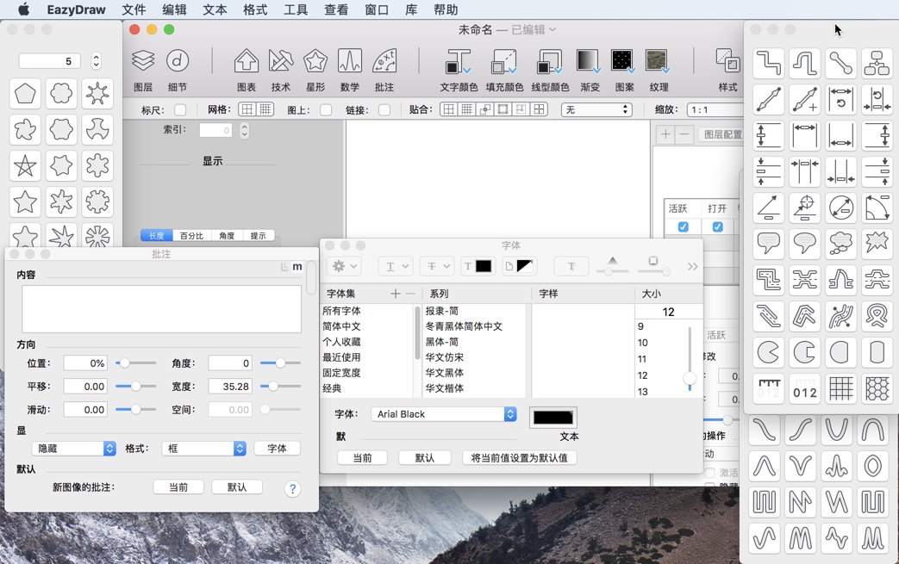This screenshot has height=564, width=899.
Task: Toggle the last 贴合 snap button
Action: click(x=539, y=109)
